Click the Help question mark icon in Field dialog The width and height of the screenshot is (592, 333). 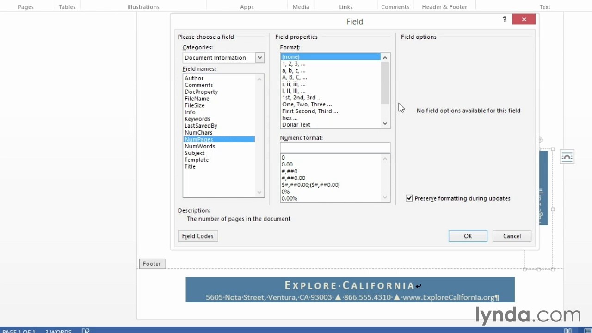505,19
